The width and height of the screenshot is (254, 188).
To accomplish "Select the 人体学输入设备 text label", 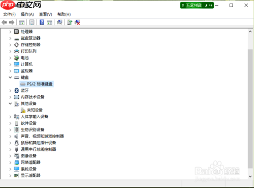I will (x=35, y=117).
